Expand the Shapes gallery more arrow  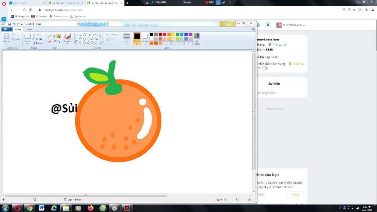coord(104,43)
